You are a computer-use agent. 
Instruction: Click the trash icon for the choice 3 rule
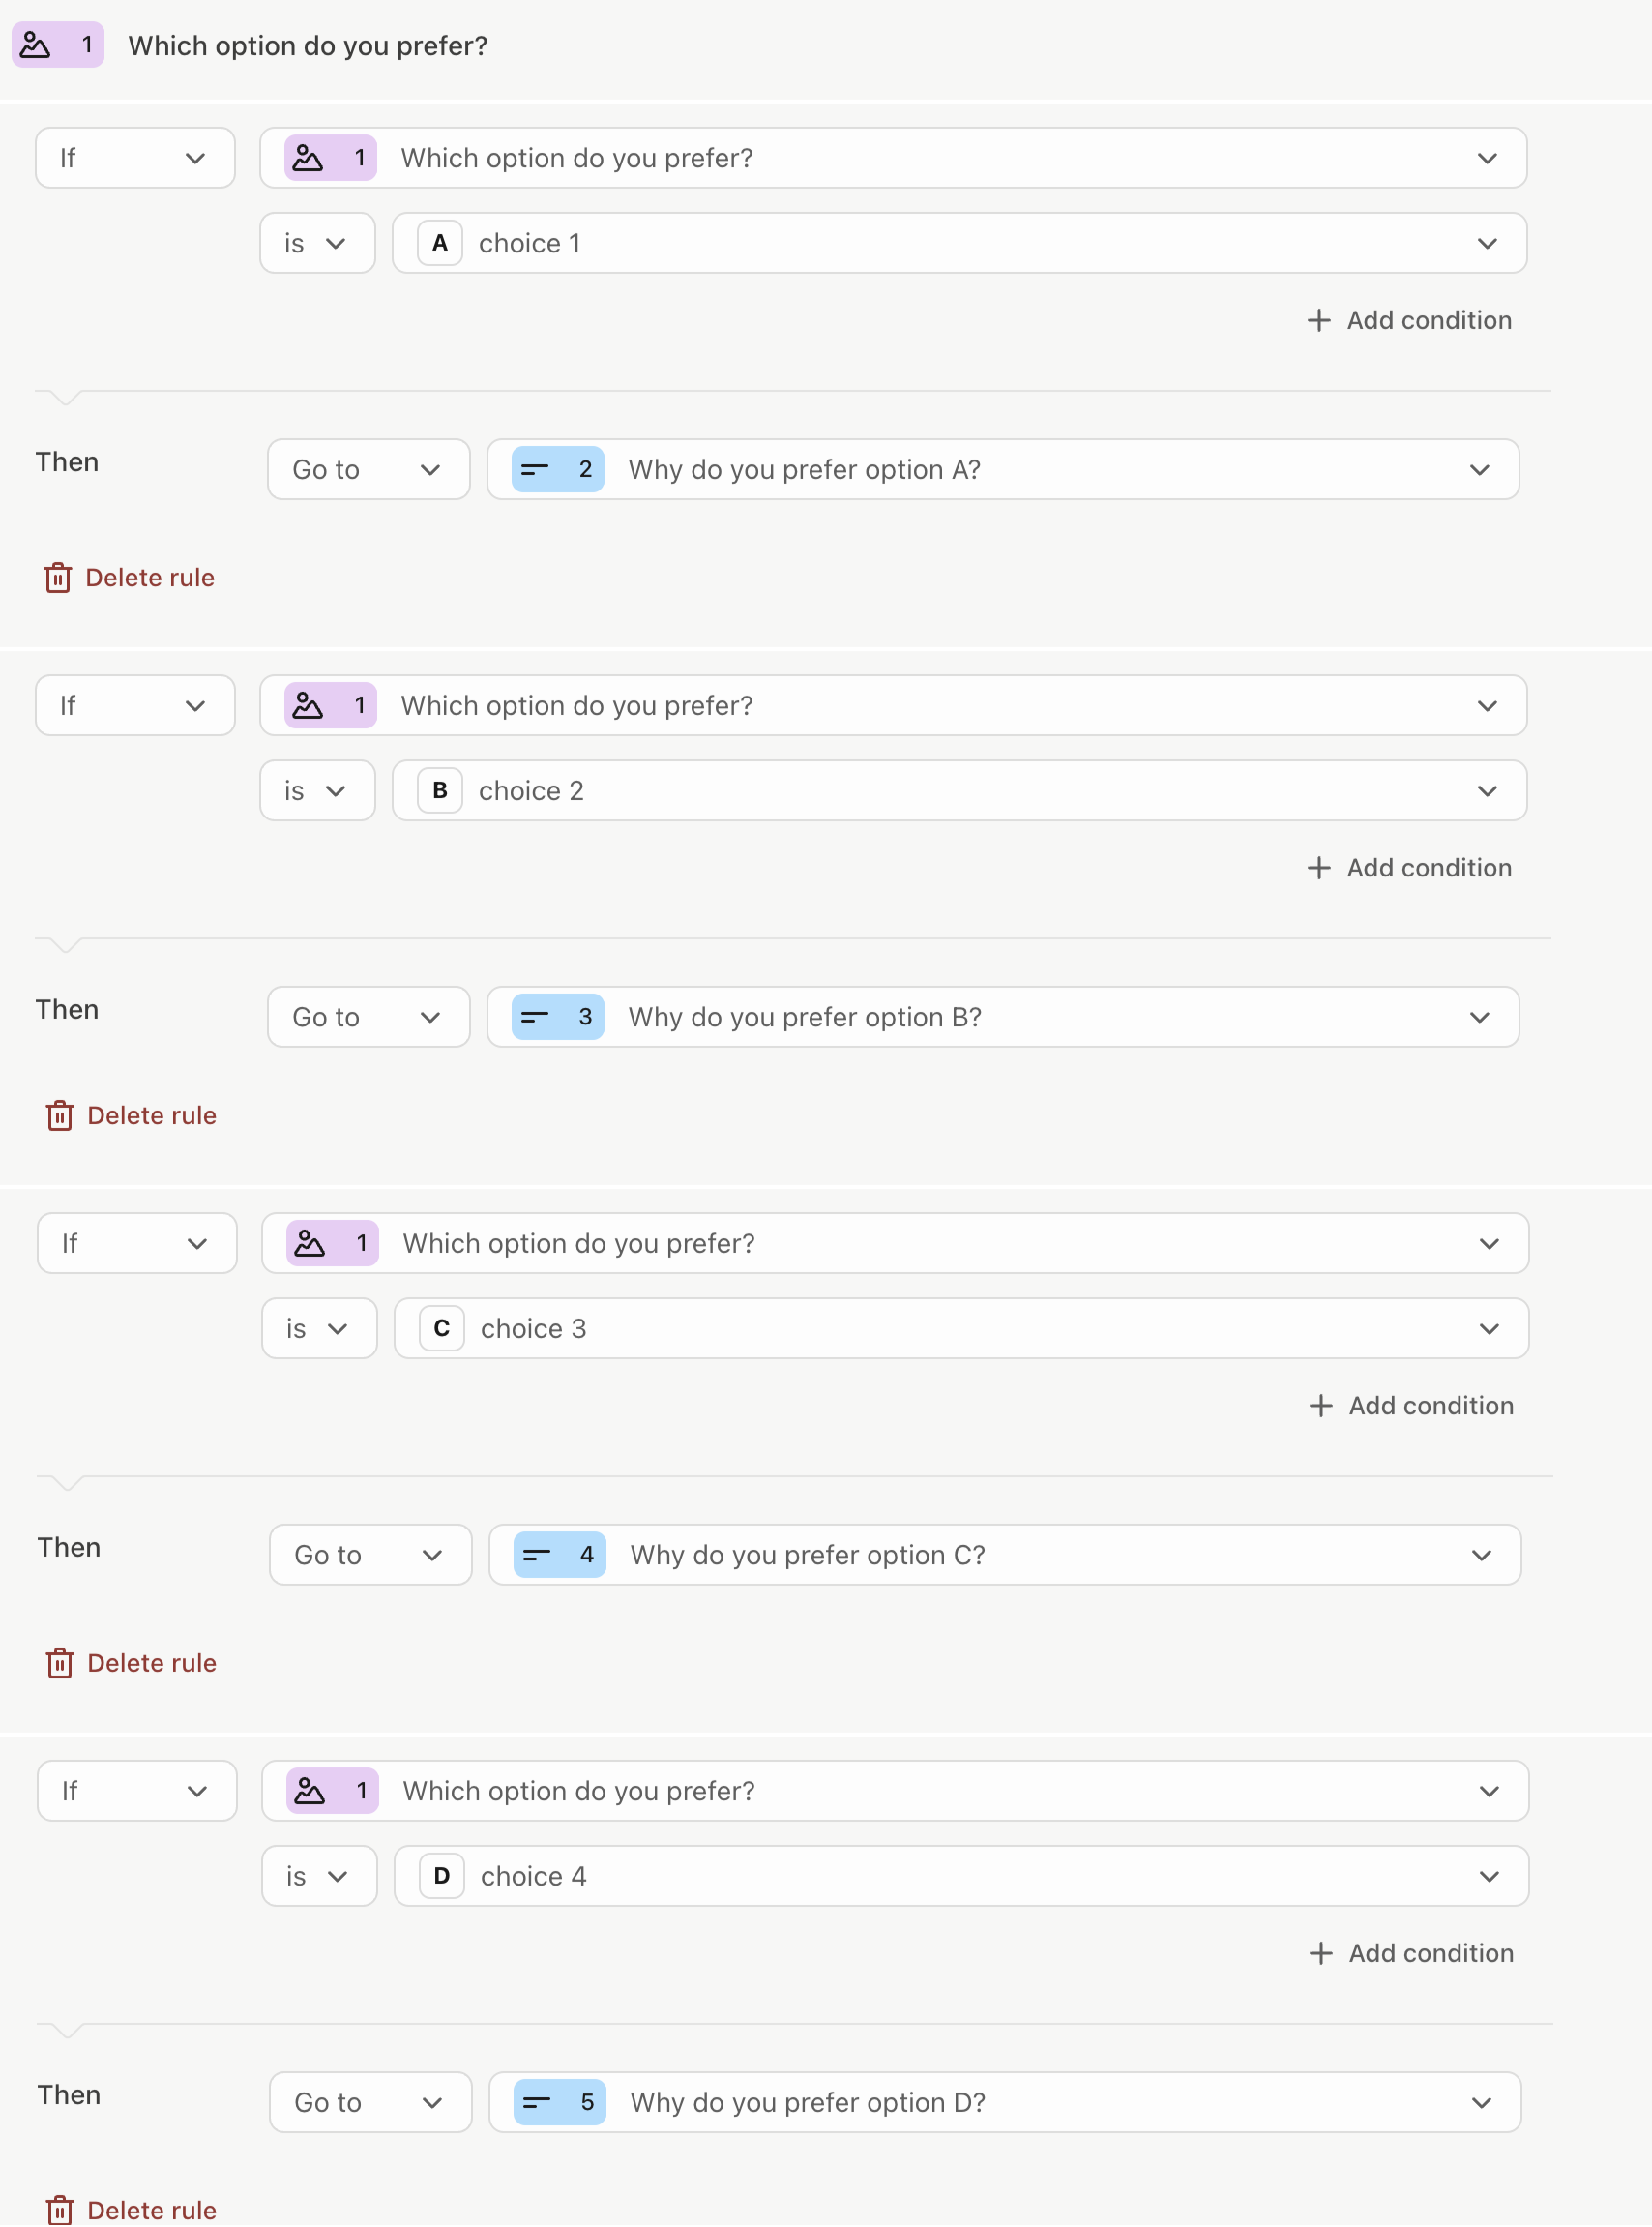[x=59, y=1663]
